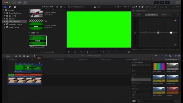Click the connect clip to storyline icon
The width and height of the screenshot is (183, 103).
16,56
